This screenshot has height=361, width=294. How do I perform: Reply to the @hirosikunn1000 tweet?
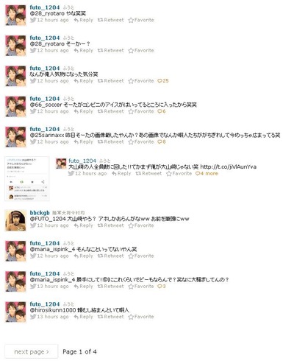[84, 317]
